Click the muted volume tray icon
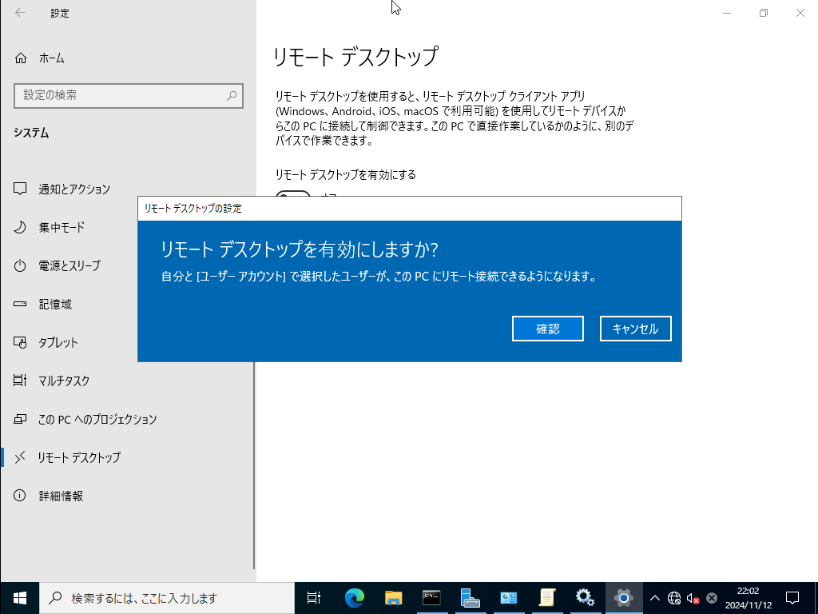This screenshot has width=818, height=614. (x=693, y=597)
